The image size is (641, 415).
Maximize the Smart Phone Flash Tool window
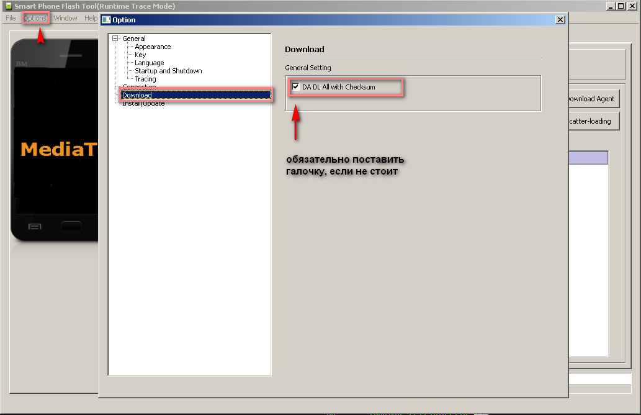[621, 6]
